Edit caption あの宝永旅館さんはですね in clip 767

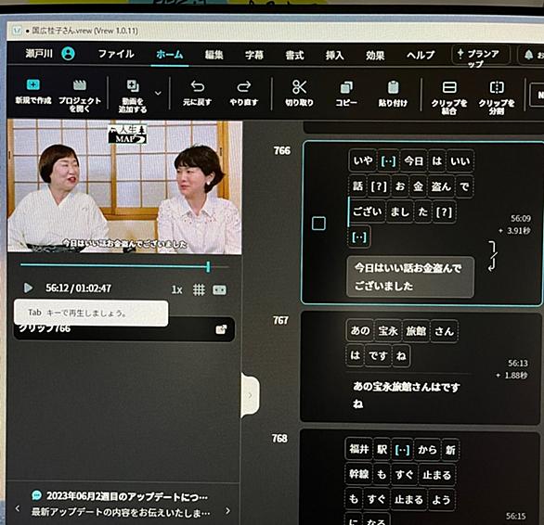click(407, 395)
